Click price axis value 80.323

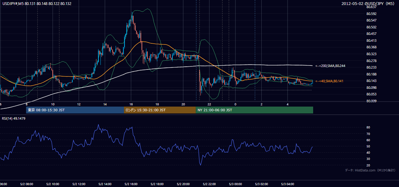click(x=371, y=54)
